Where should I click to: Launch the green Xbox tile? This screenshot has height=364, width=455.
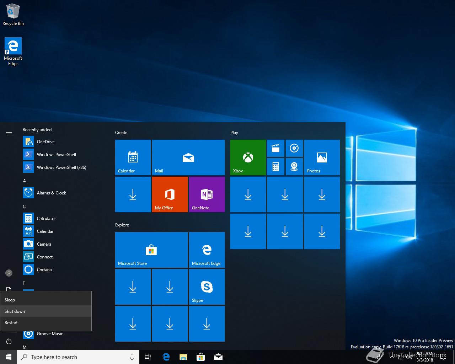[248, 157]
